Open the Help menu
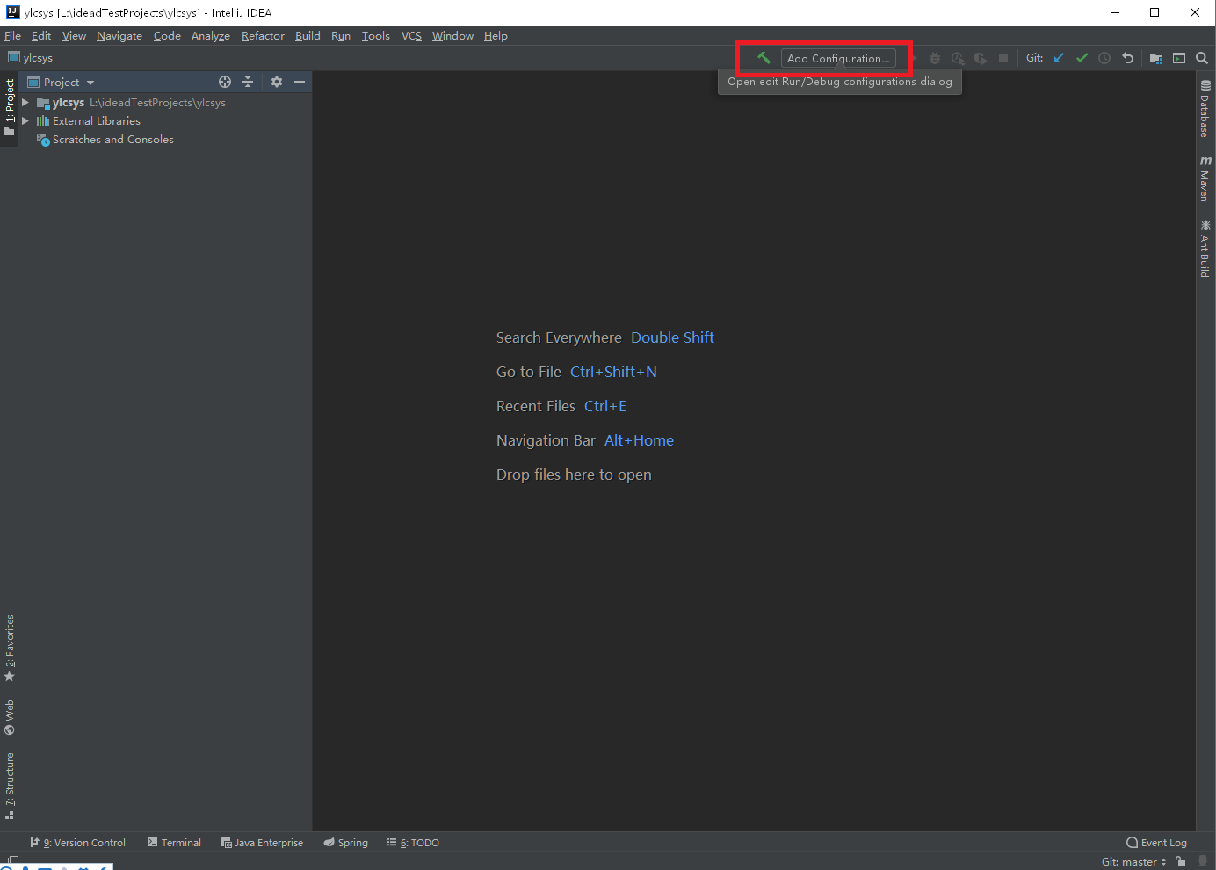 coord(496,36)
